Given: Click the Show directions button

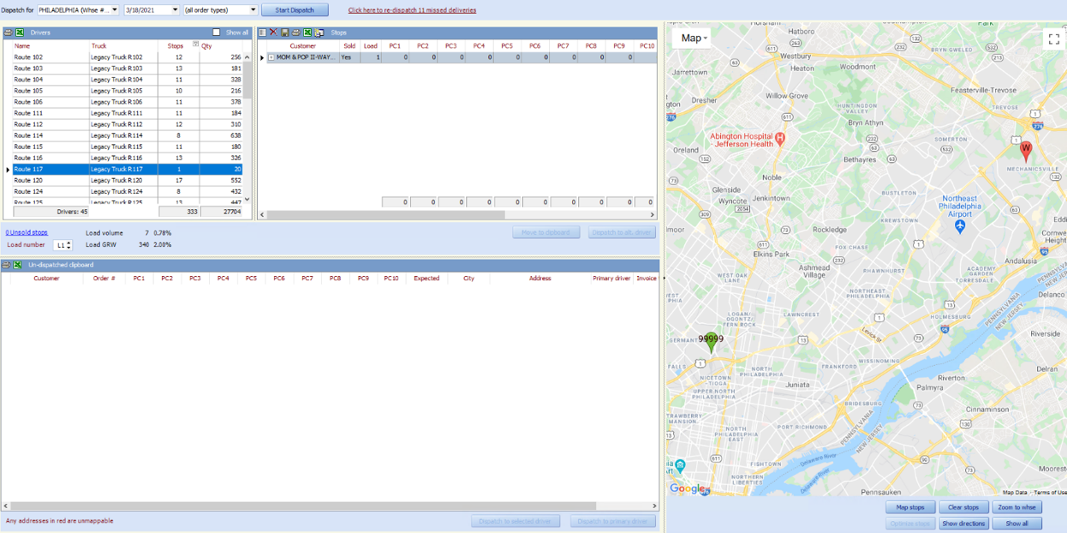Looking at the screenshot, I should coord(963,523).
